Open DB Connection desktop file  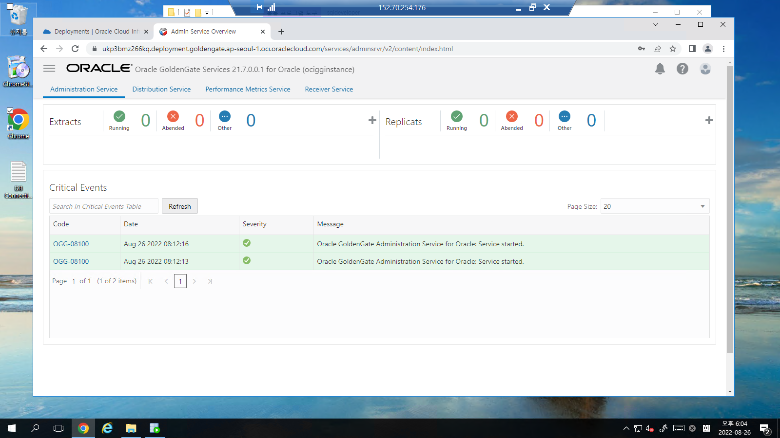click(x=18, y=180)
